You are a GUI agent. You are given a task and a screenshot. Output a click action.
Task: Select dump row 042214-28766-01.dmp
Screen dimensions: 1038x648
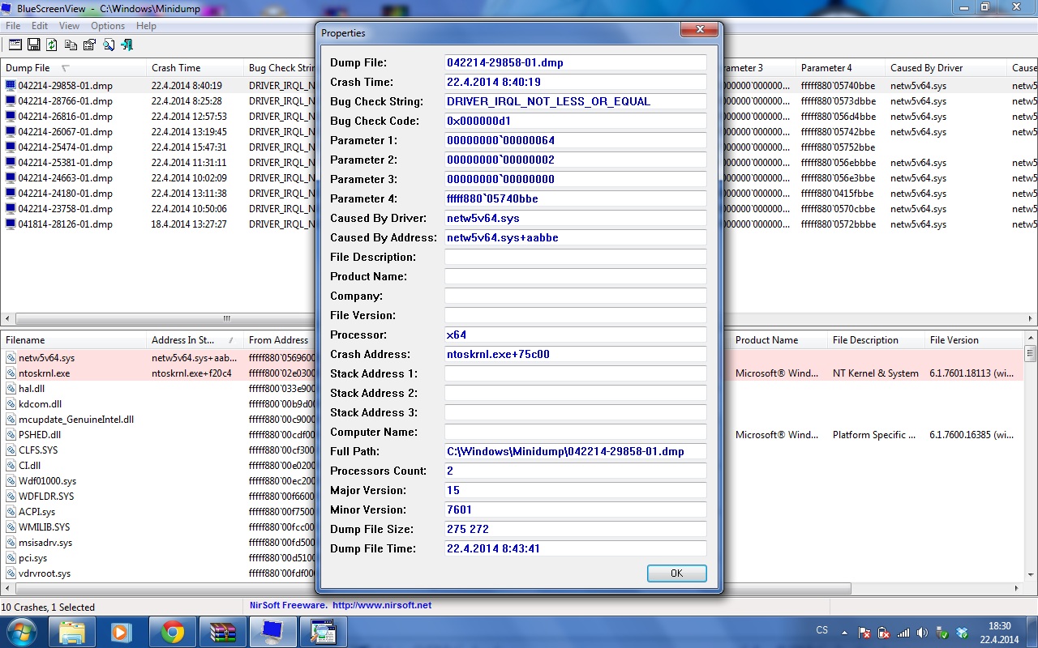pyautogui.click(x=65, y=101)
